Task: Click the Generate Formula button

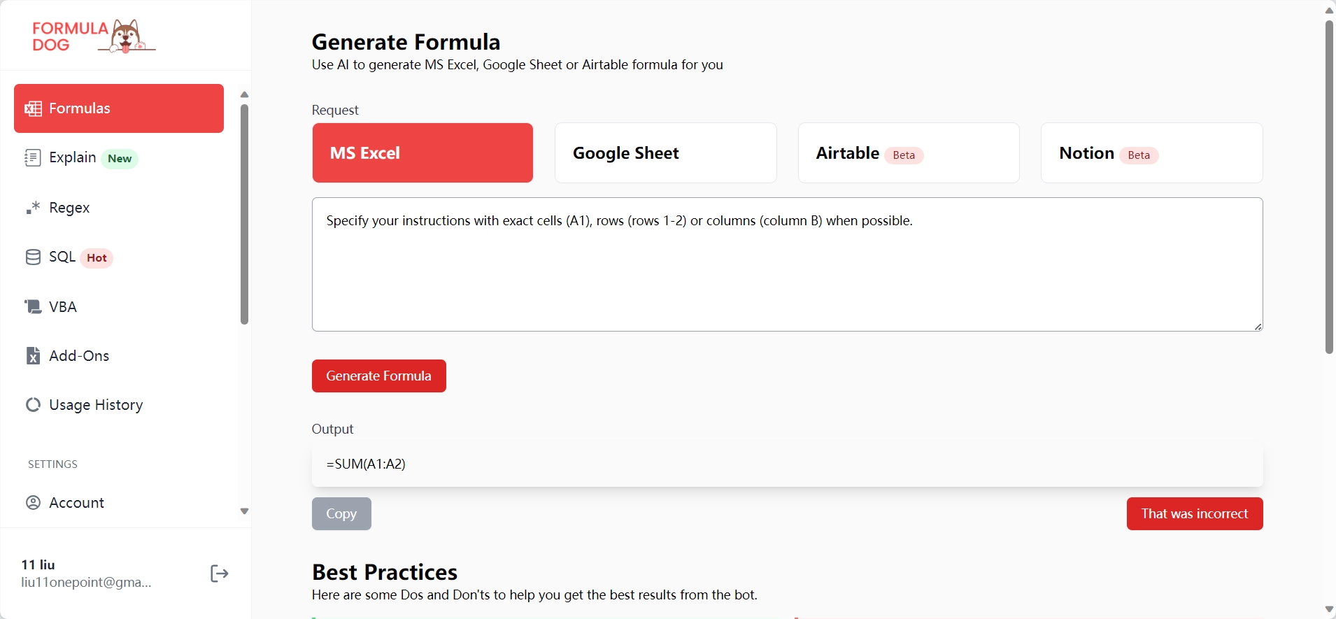Action: pyautogui.click(x=379, y=376)
